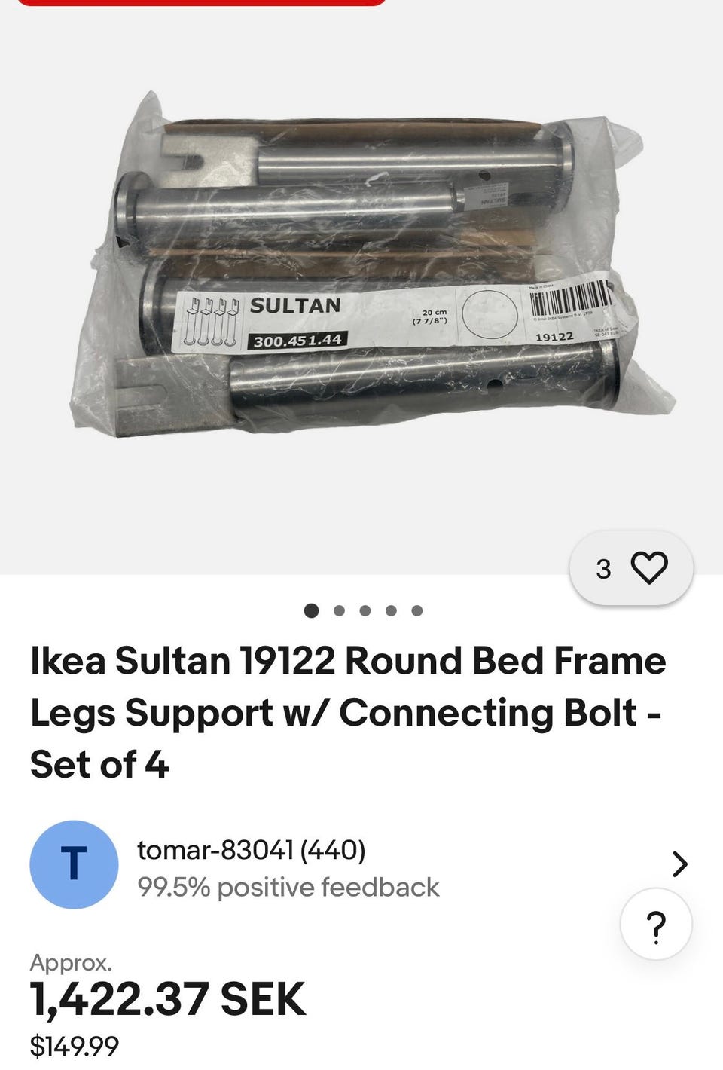The width and height of the screenshot is (723, 1070).
Task: Open seller tomar-83041 profile name
Action: coord(216,849)
